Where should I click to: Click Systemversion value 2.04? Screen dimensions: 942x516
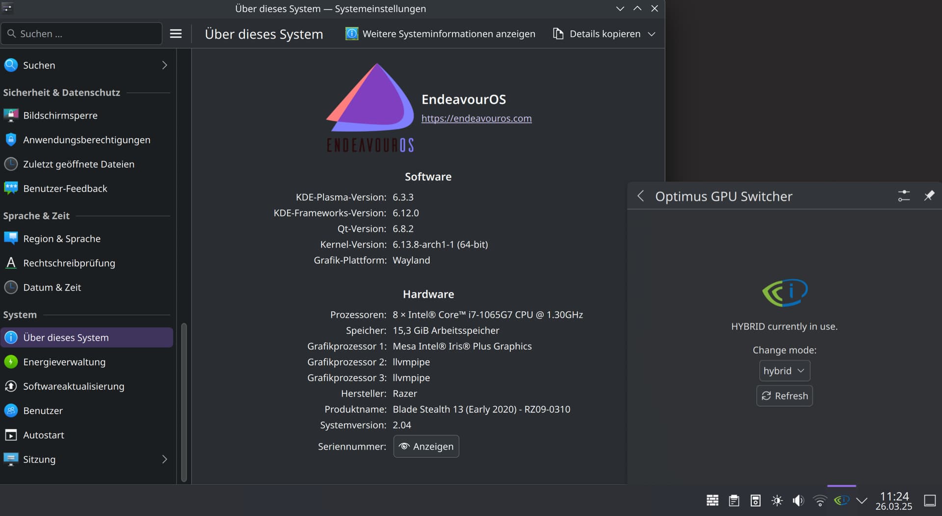pyautogui.click(x=402, y=425)
